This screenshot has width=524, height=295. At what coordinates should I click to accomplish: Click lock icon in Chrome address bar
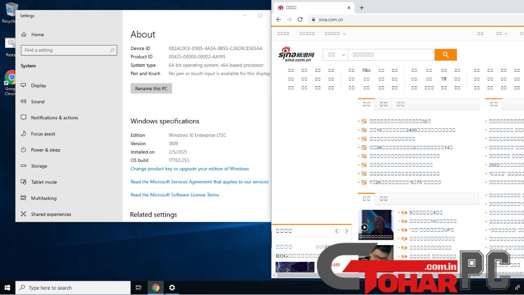coord(314,19)
